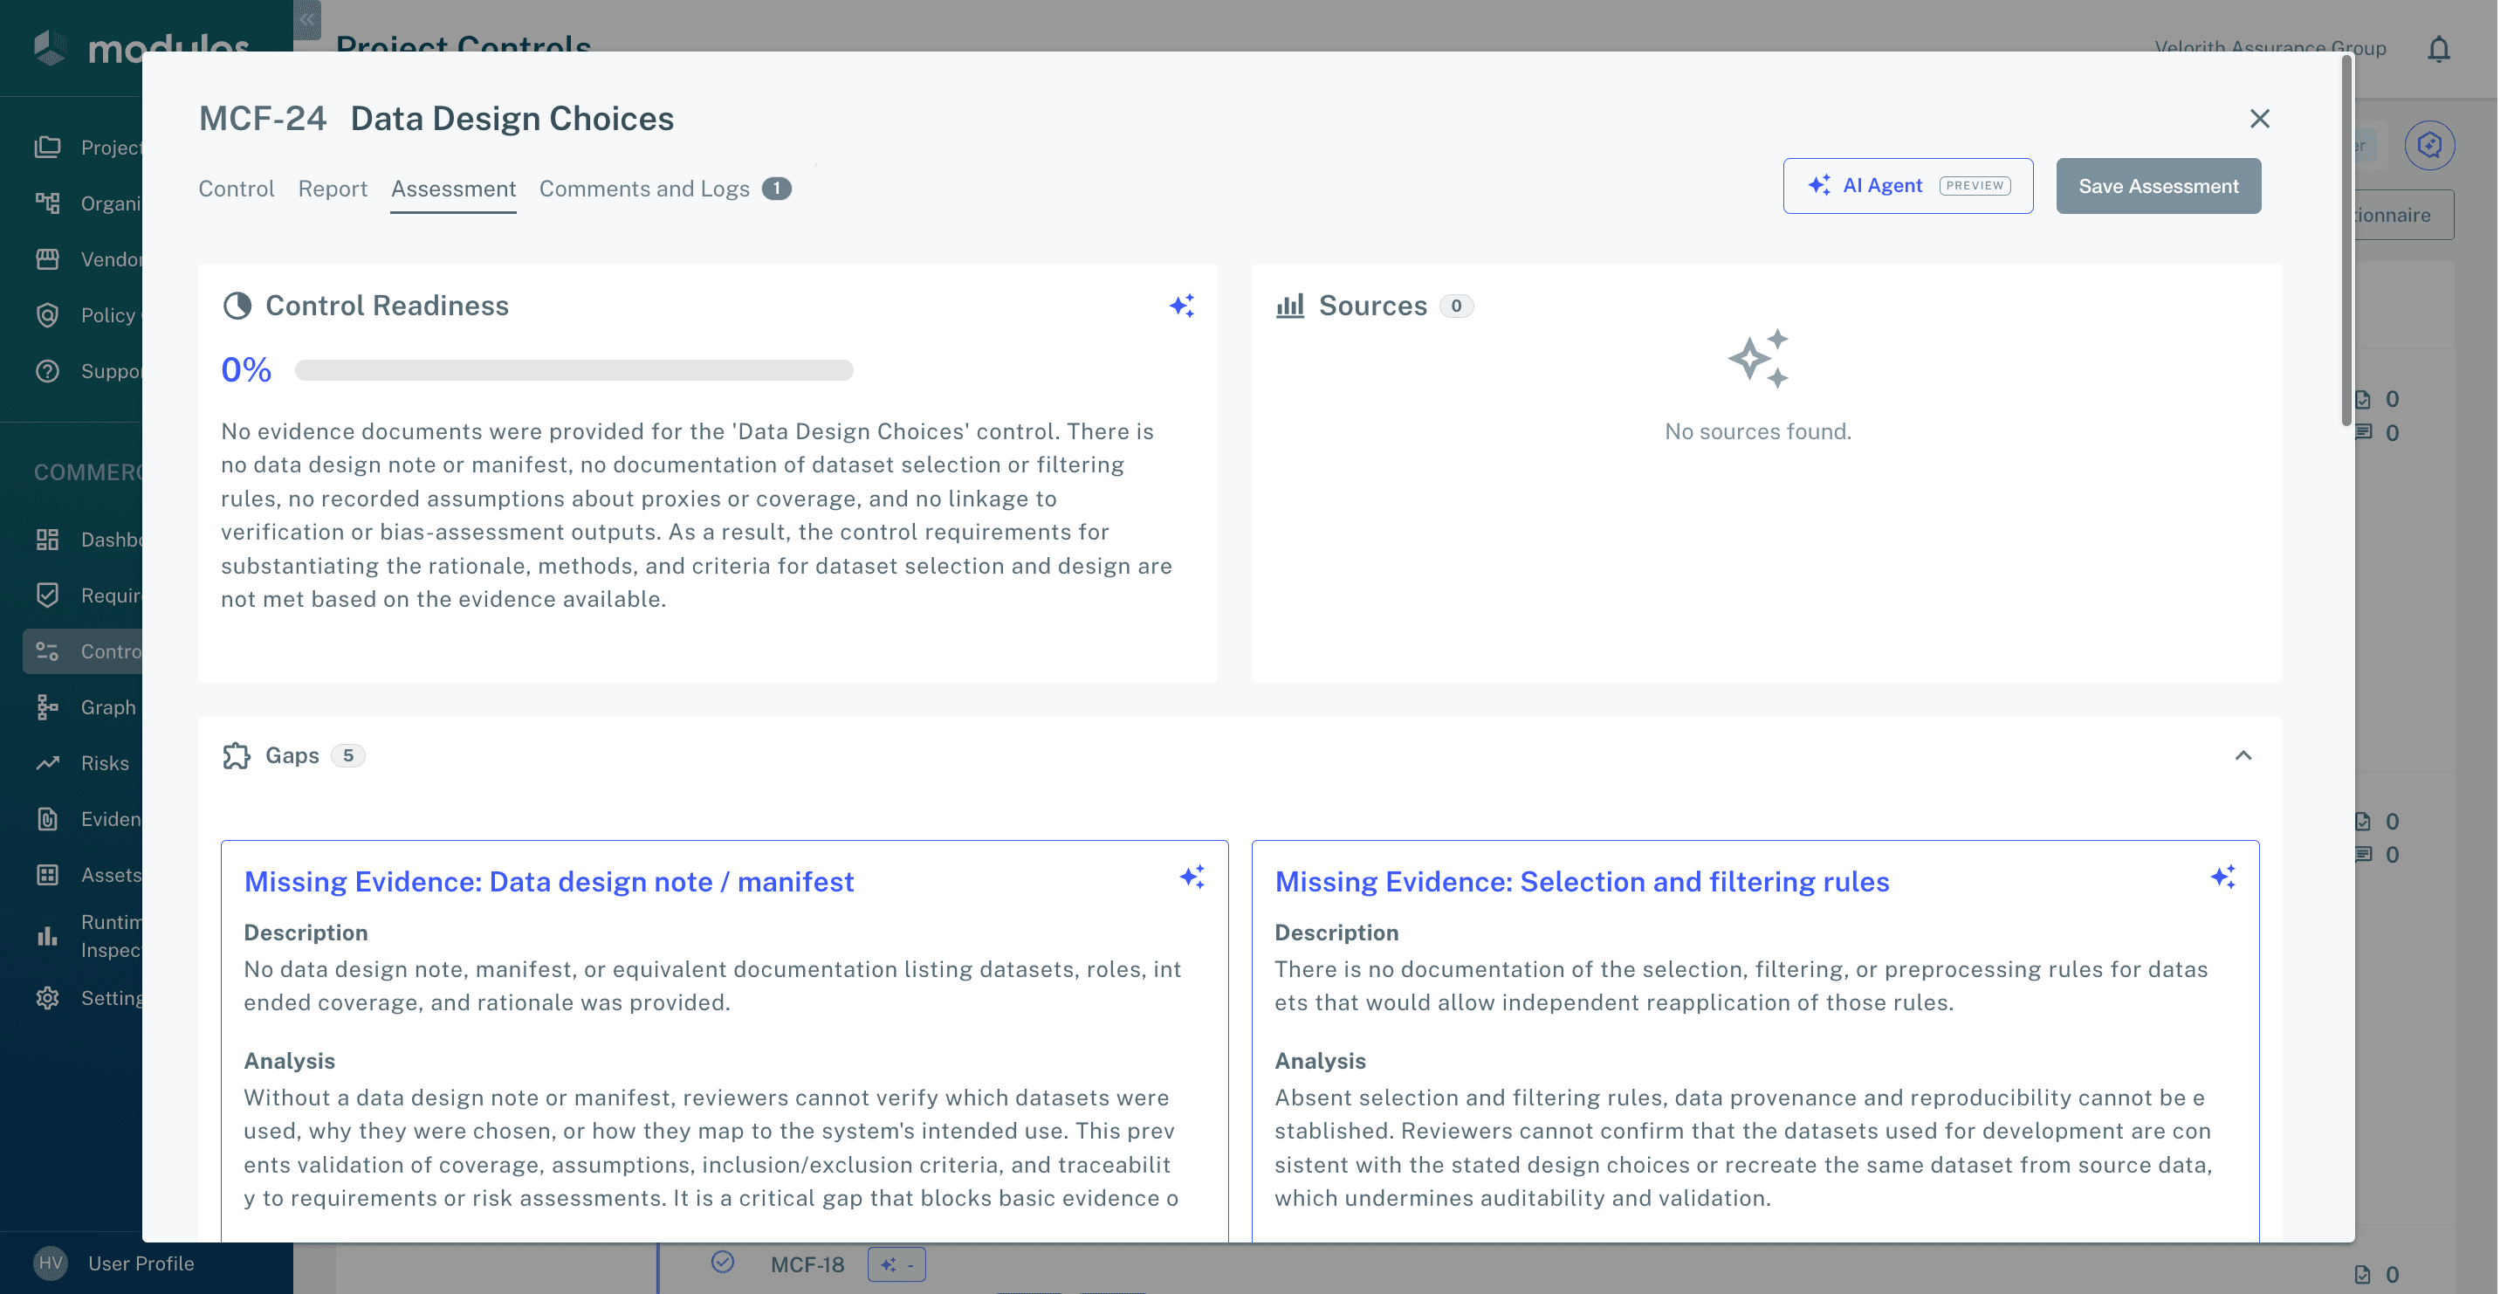Viewport: 2514px width, 1294px height.
Task: Open the Dashboard grid icon in sidebar
Action: click(48, 540)
